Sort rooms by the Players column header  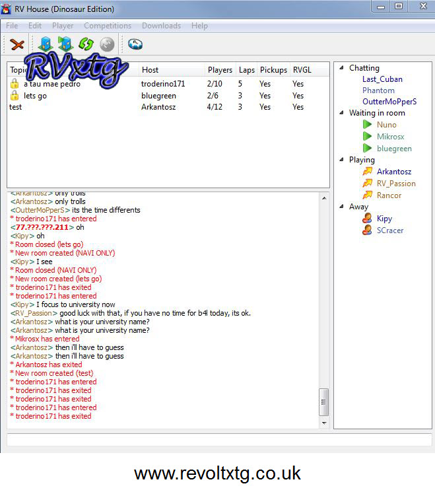pos(220,70)
